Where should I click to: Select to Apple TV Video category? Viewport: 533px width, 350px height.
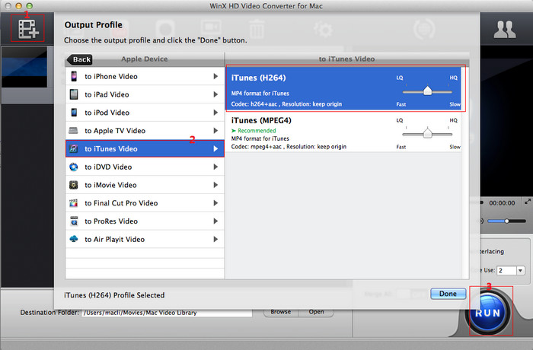tap(145, 130)
